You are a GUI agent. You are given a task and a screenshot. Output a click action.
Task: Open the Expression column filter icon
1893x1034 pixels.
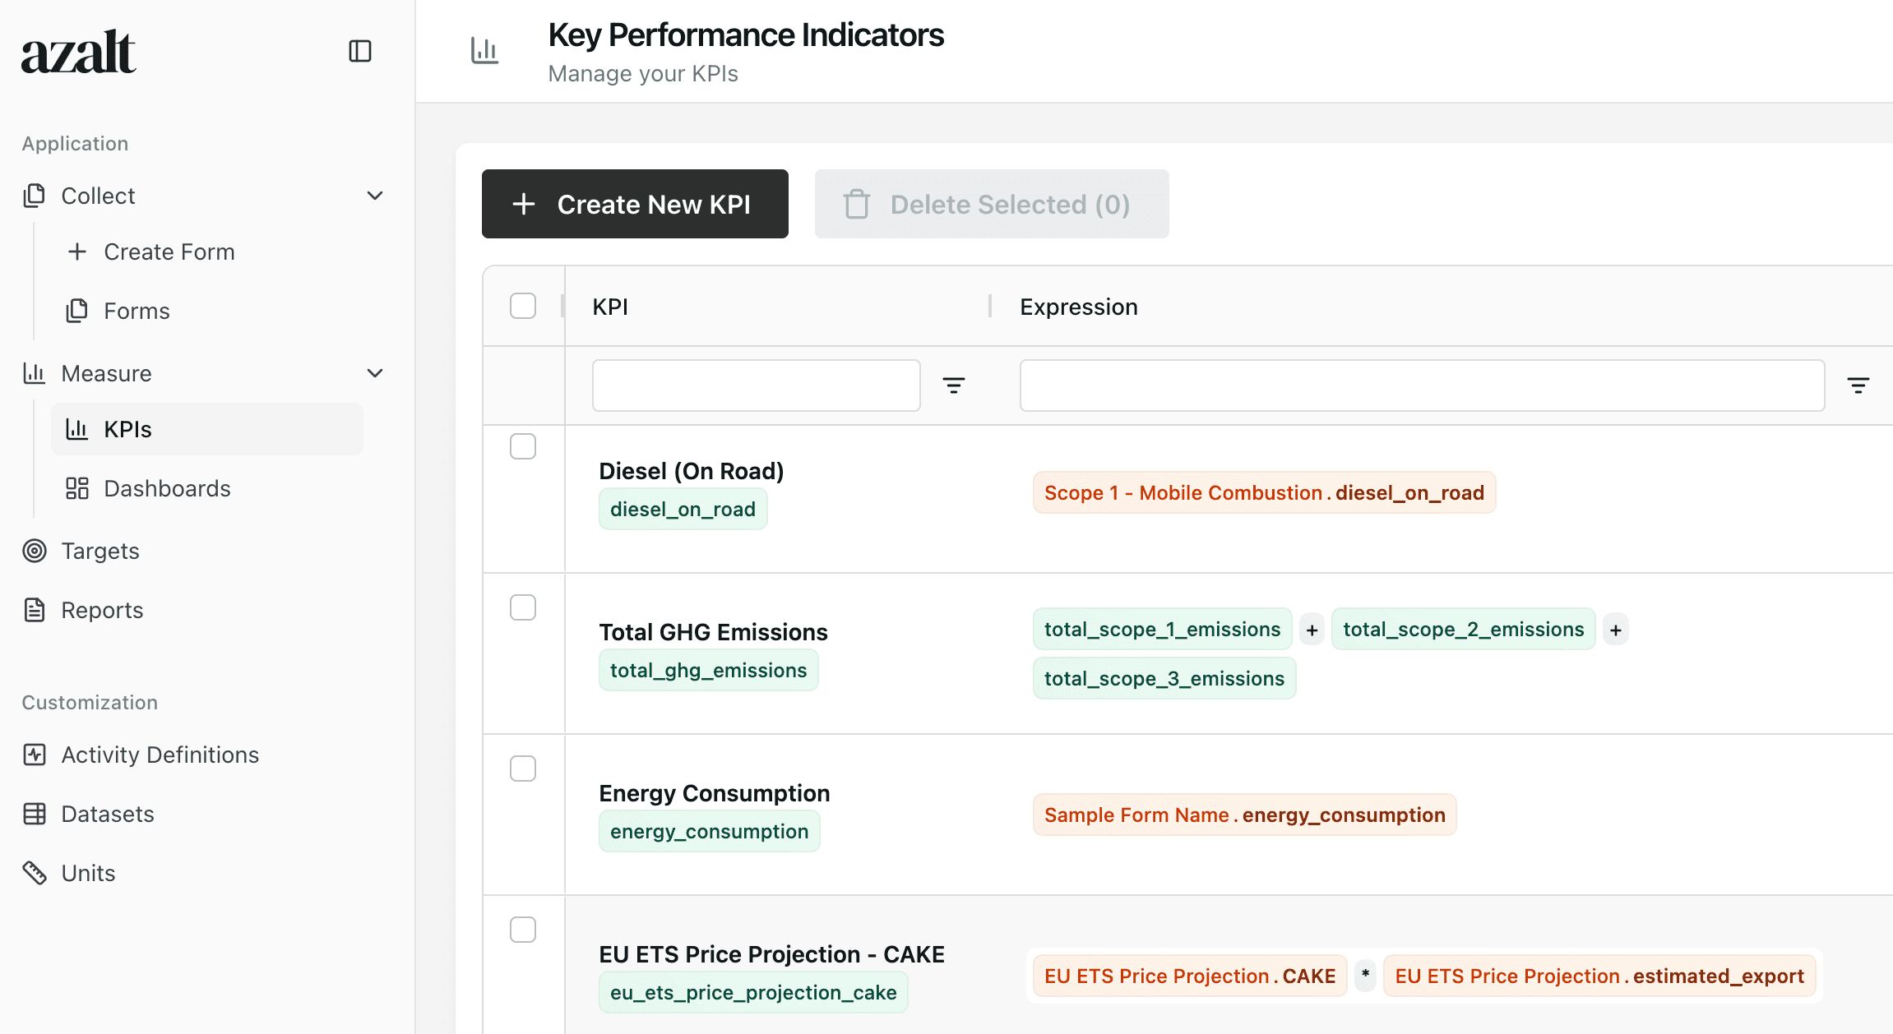tap(1859, 384)
